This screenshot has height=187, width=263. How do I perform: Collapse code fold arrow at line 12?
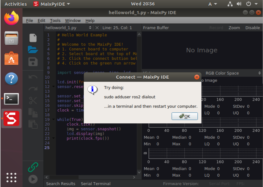pyautogui.click(x=53, y=87)
